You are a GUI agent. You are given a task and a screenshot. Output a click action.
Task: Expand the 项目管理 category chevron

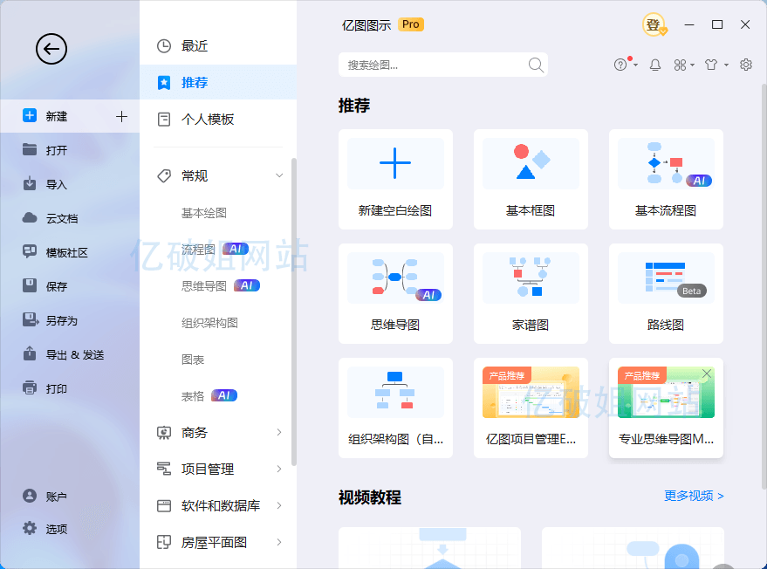279,469
